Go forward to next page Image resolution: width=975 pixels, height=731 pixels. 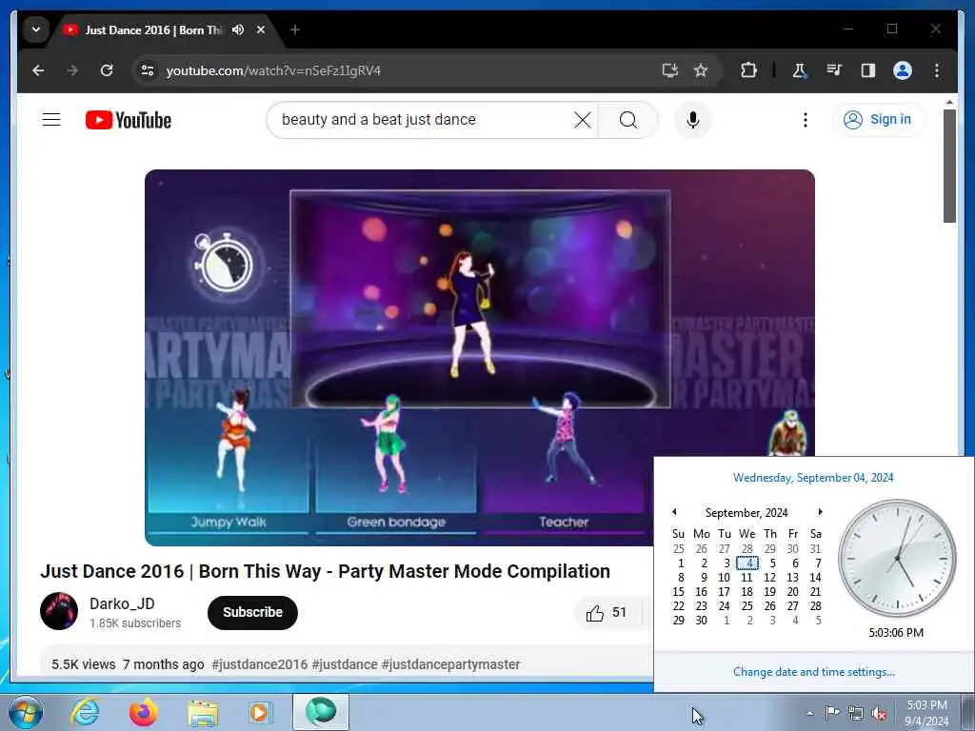pyautogui.click(x=72, y=70)
